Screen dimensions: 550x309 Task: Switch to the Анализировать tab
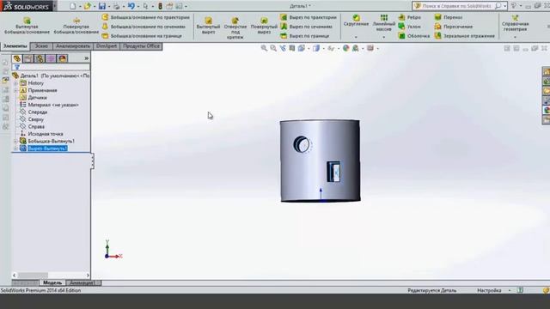click(73, 46)
